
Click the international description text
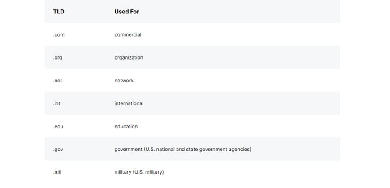(129, 103)
